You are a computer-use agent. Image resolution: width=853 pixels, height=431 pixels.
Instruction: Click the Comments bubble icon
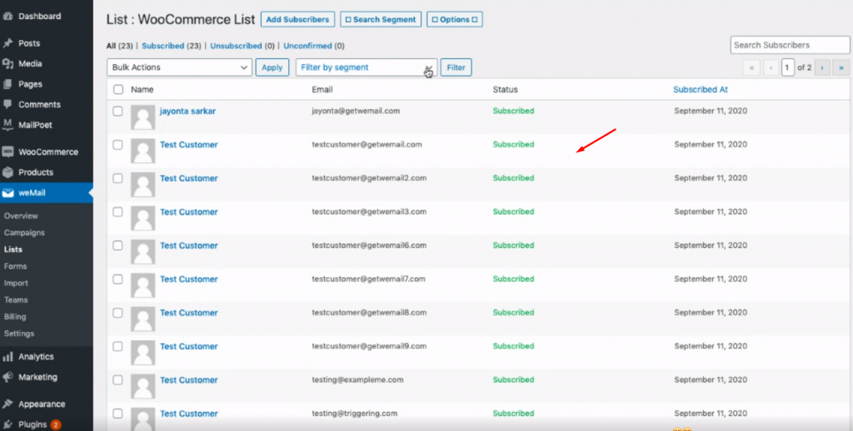[x=7, y=104]
